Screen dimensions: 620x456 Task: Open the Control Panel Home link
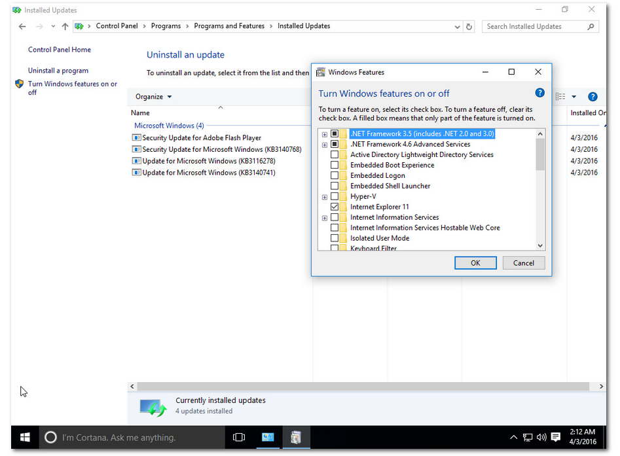click(x=60, y=50)
